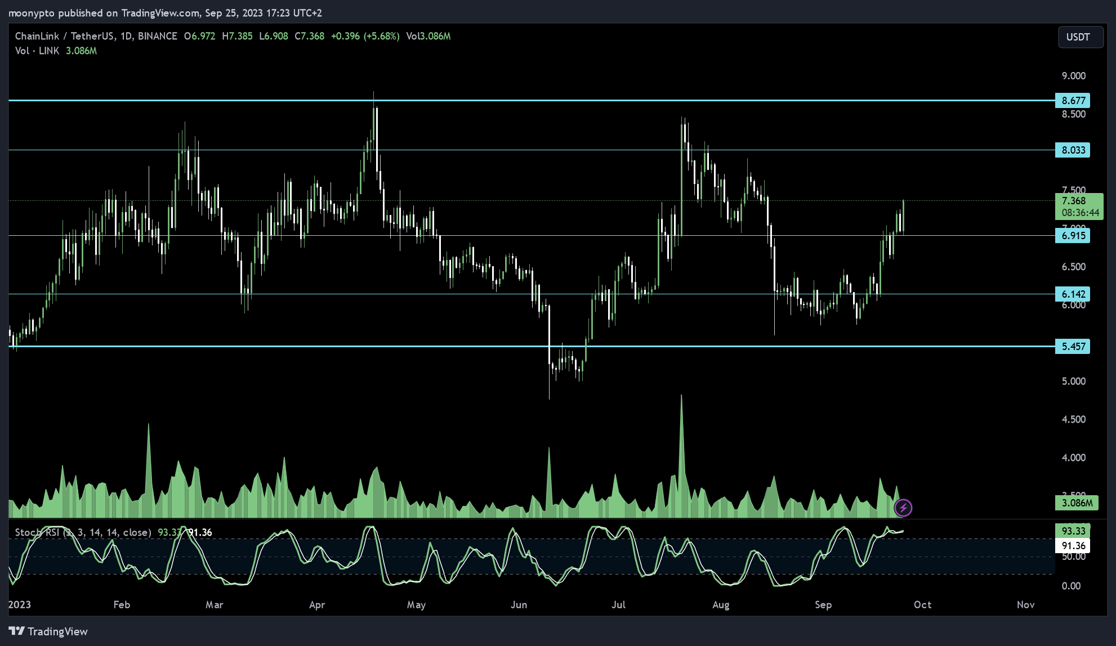
Task: Click the 2023 label on time axis
Action: pos(20,605)
